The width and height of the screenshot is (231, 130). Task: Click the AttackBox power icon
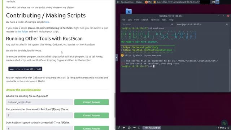pyautogui.click(x=129, y=127)
